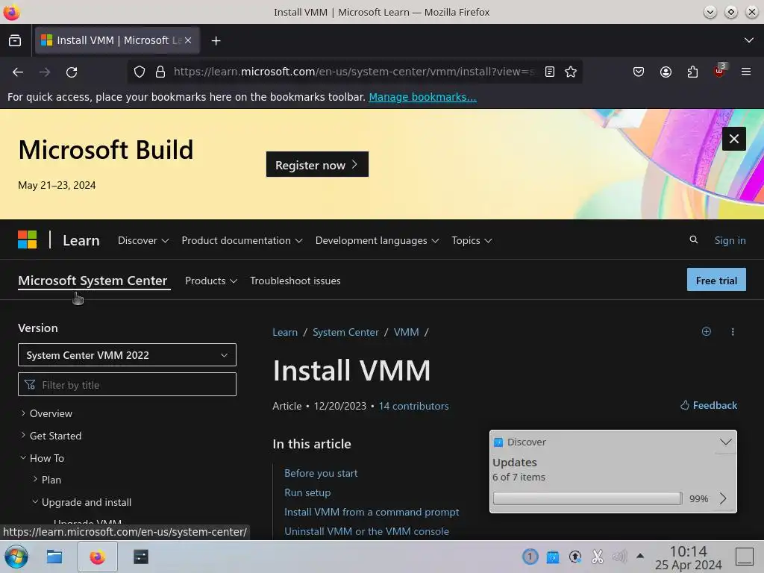
Task: List all tabs dropdown arrow
Action: [x=749, y=40]
